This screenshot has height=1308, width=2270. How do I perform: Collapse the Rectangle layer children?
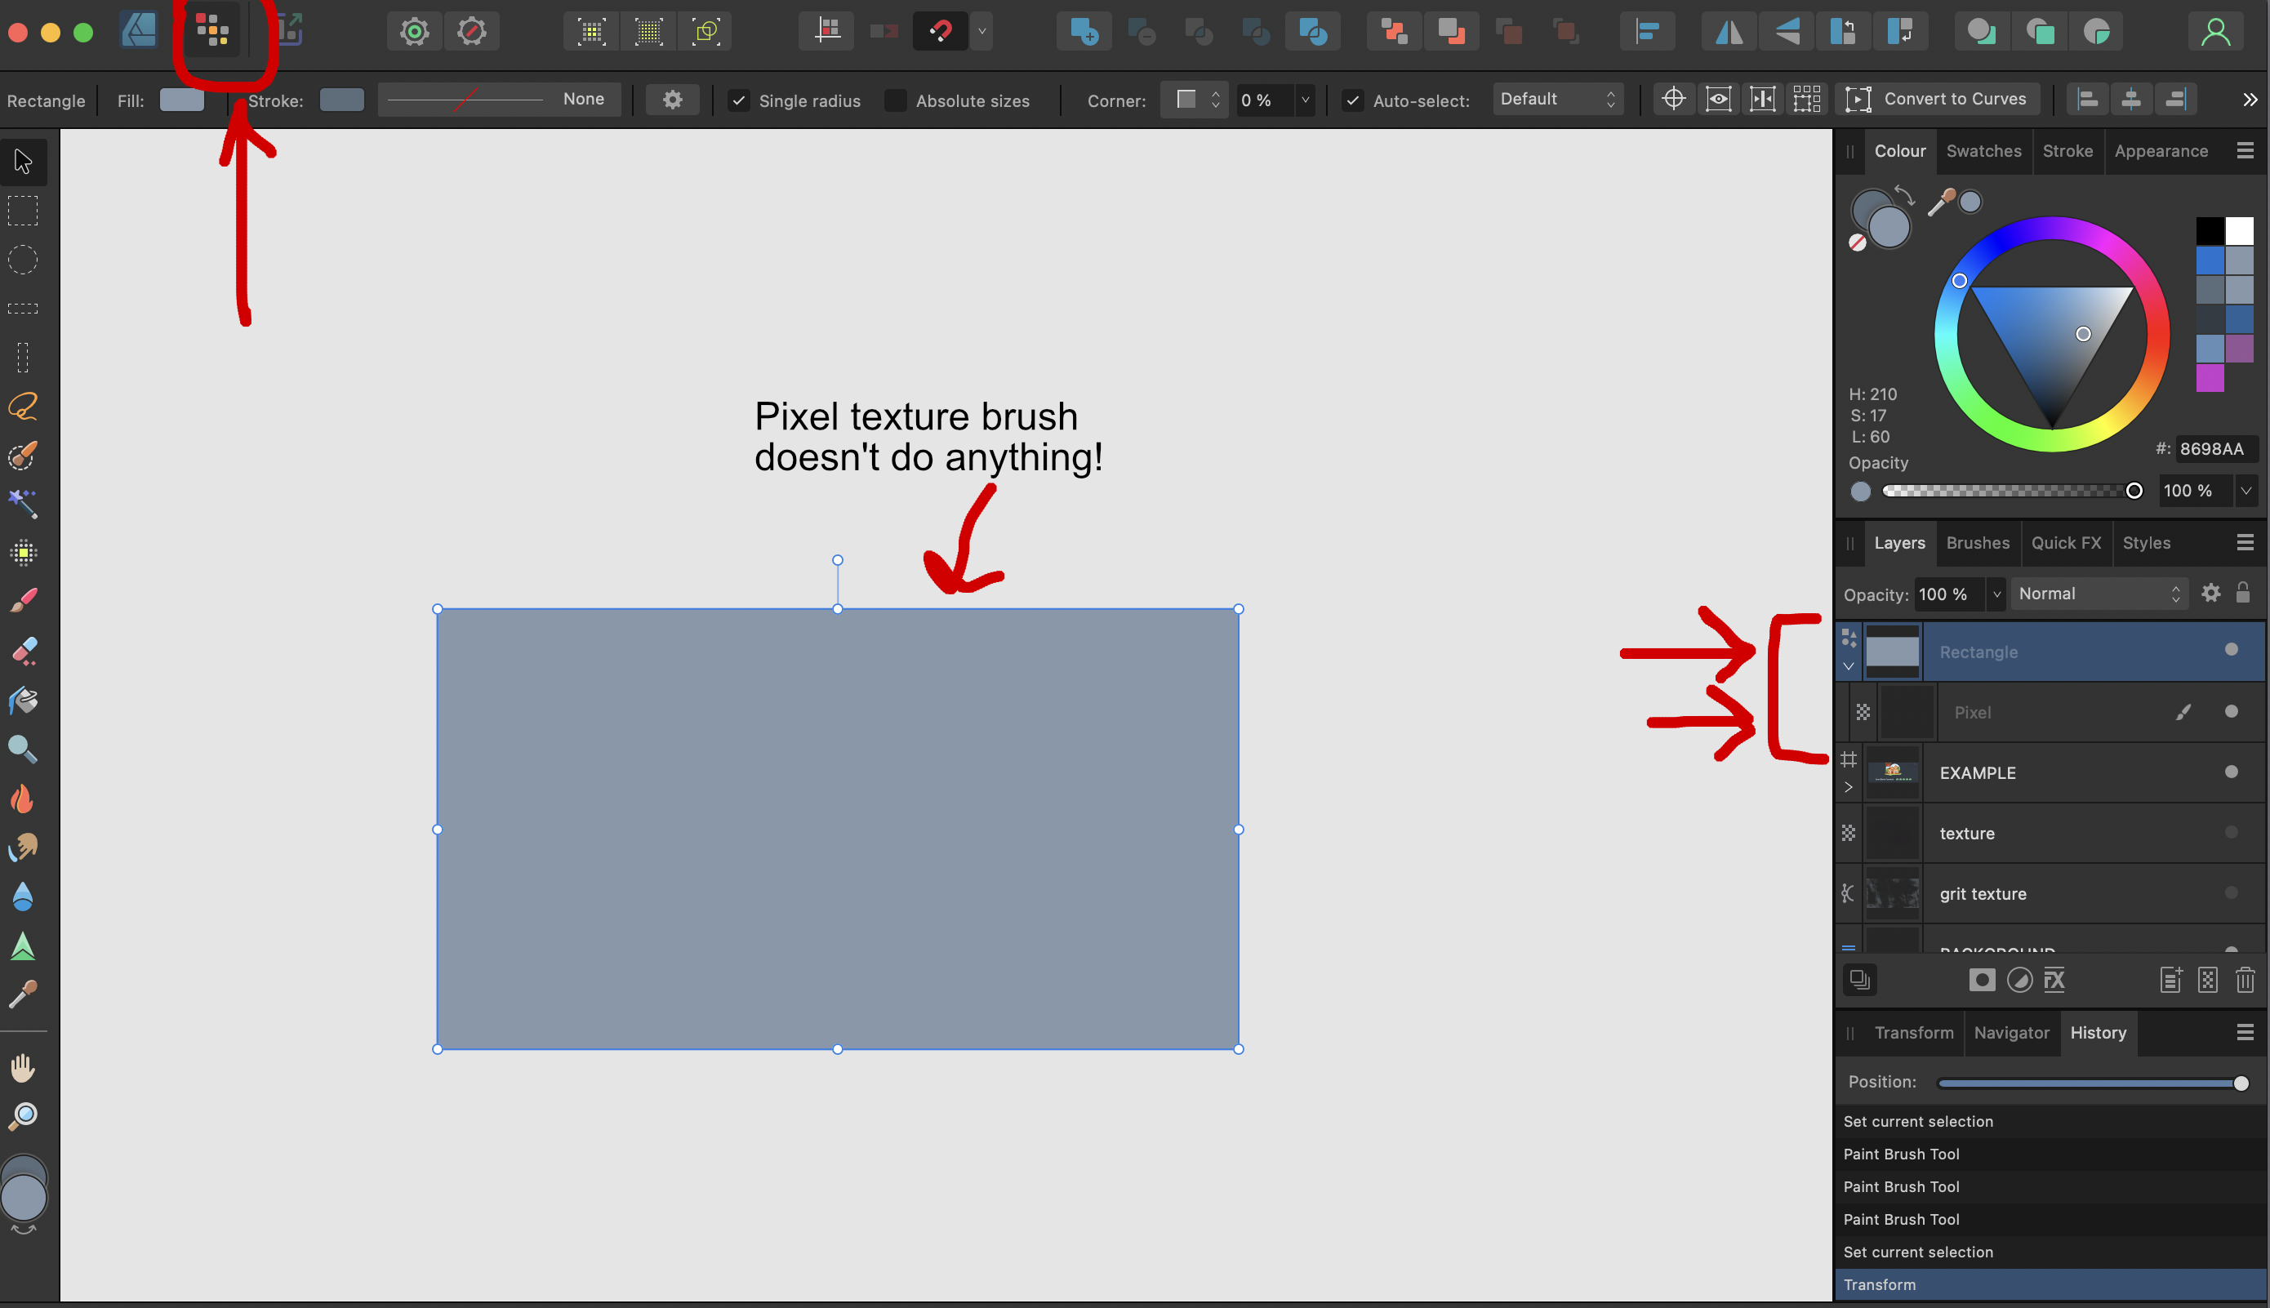[x=1849, y=666]
